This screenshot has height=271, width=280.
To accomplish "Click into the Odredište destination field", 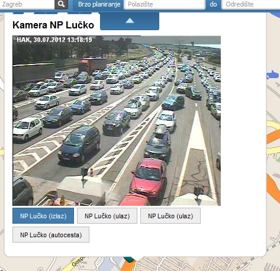I will pyautogui.click(x=251, y=4).
